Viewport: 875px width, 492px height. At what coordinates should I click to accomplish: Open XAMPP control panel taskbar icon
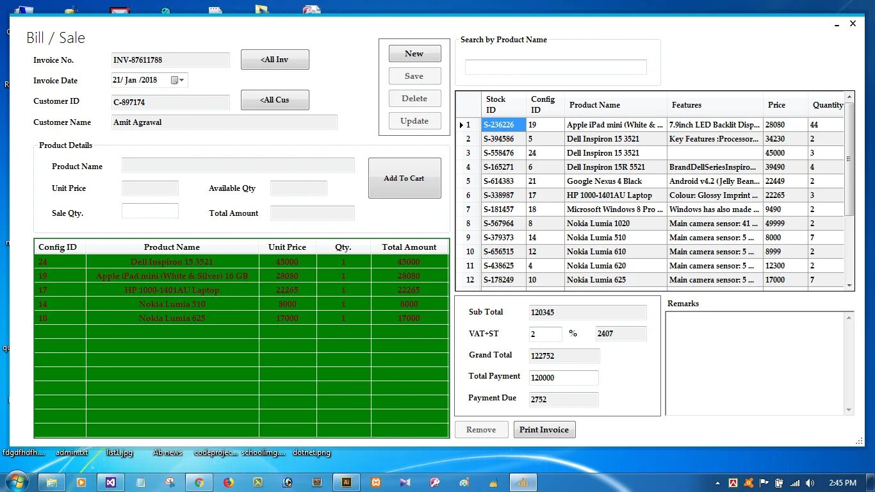(376, 482)
